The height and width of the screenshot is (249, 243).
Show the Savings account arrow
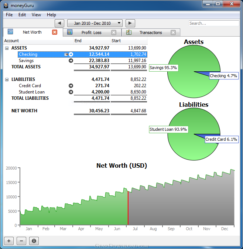click(71, 61)
